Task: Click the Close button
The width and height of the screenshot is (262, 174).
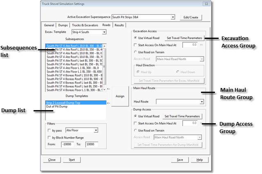Action: (52, 160)
